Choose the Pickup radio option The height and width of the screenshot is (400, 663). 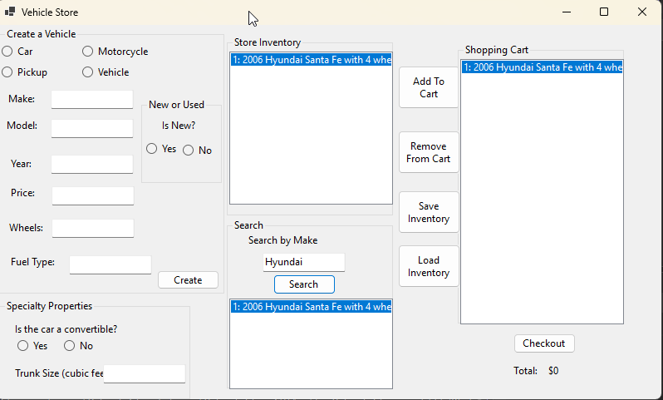(7, 72)
